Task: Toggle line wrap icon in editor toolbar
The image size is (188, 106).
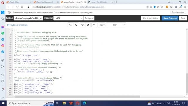Action: [x=94, y=25]
